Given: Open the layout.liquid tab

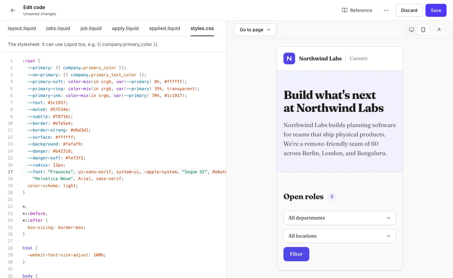Looking at the screenshot, I should point(22,28).
